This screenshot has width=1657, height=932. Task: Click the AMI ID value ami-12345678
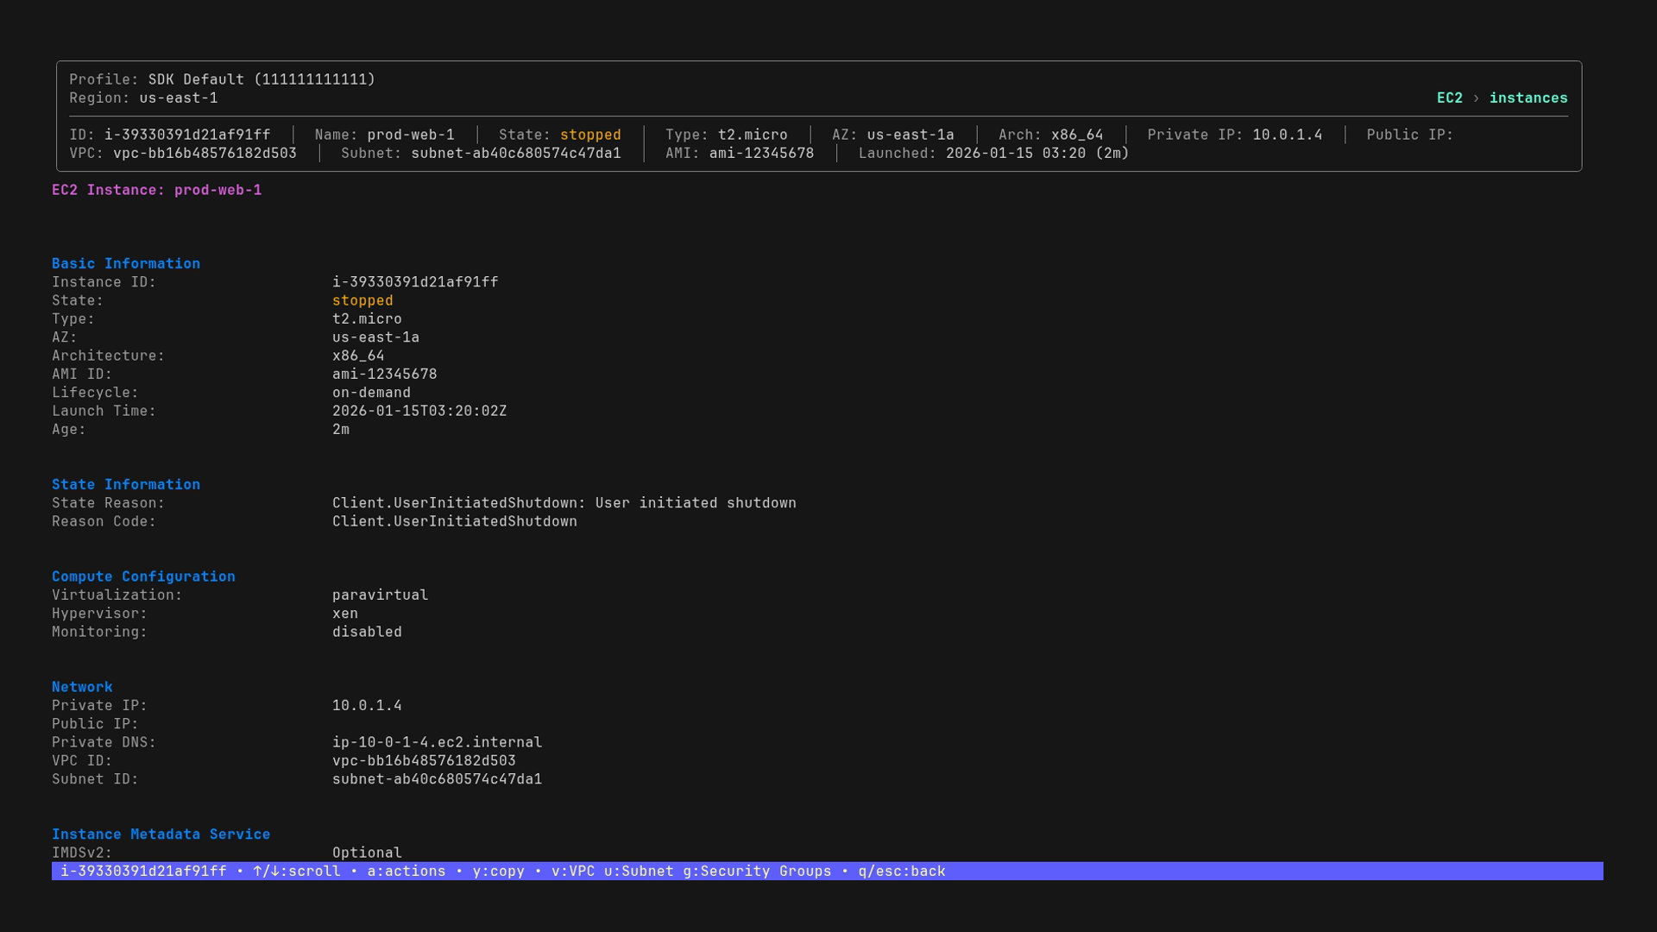384,375
